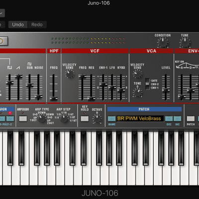This screenshot has height=199, width=199.
Task: Click the sawtooth wave icon label
Action: [18, 68]
